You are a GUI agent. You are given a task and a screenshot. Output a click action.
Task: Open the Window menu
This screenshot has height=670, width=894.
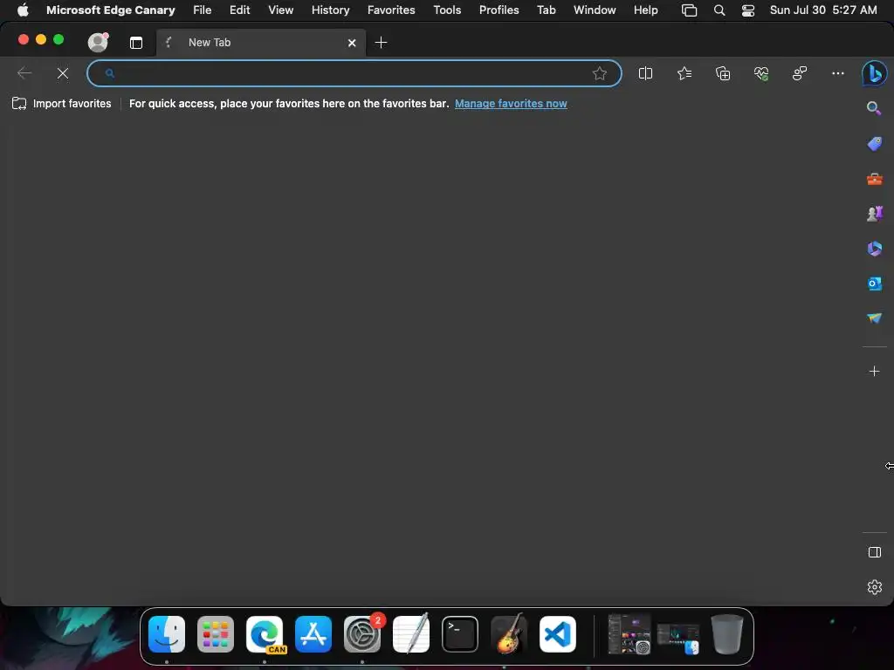595,10
